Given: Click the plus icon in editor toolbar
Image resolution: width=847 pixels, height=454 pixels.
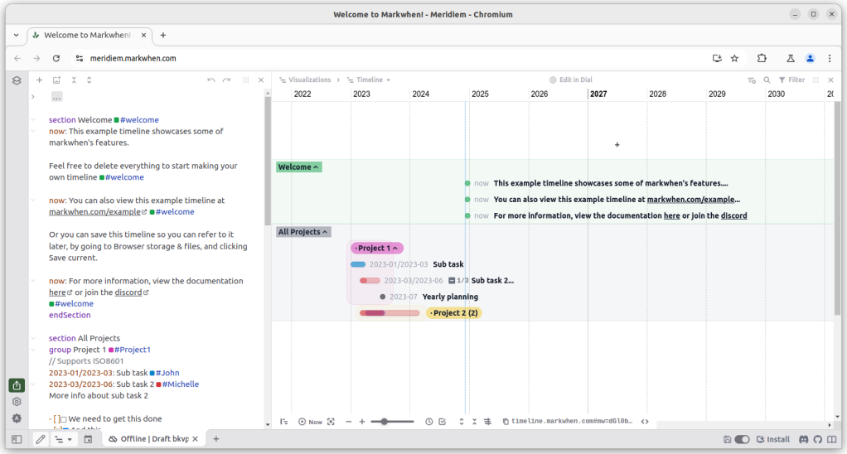Looking at the screenshot, I should [x=40, y=80].
